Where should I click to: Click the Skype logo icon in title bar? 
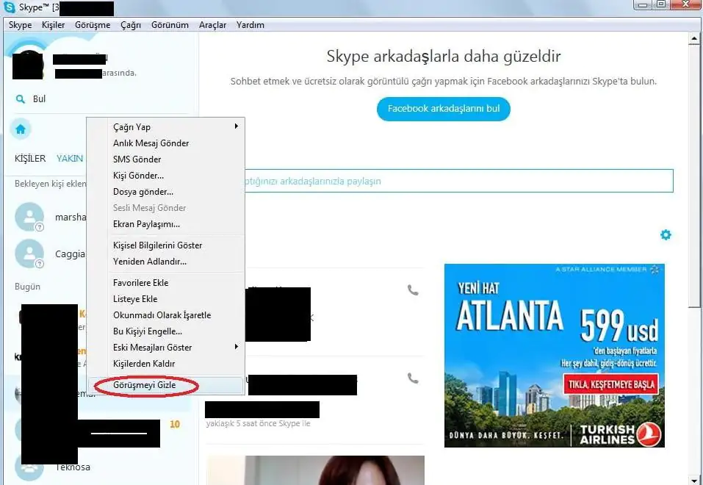click(x=10, y=7)
